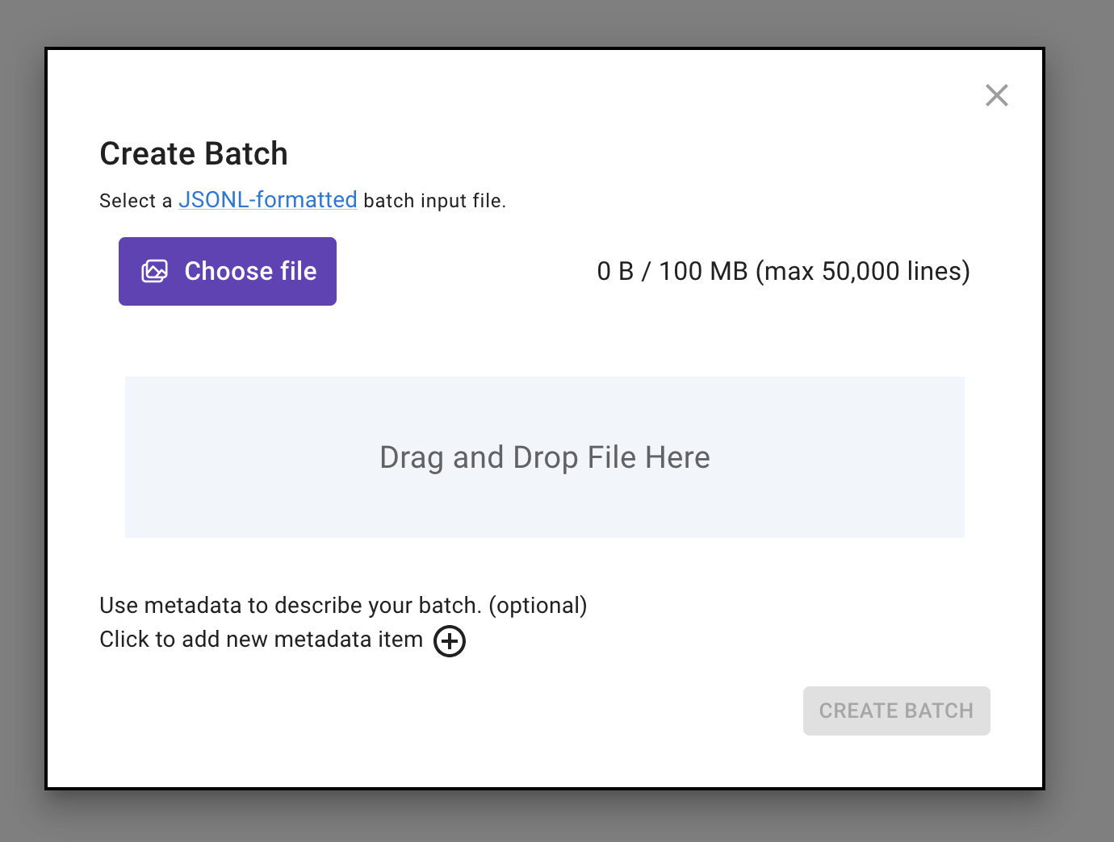Image resolution: width=1114 pixels, height=842 pixels.
Task: Open the JSONL-formatted documentation link
Action: pyautogui.click(x=267, y=200)
